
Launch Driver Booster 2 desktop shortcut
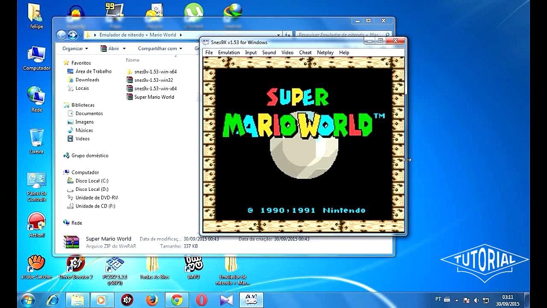point(76,267)
